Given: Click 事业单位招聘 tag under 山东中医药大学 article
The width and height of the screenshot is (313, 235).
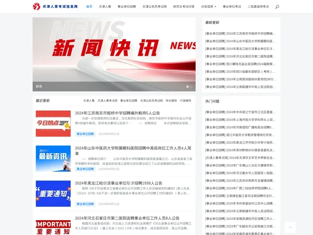Looking at the screenshot, I should (85, 169).
